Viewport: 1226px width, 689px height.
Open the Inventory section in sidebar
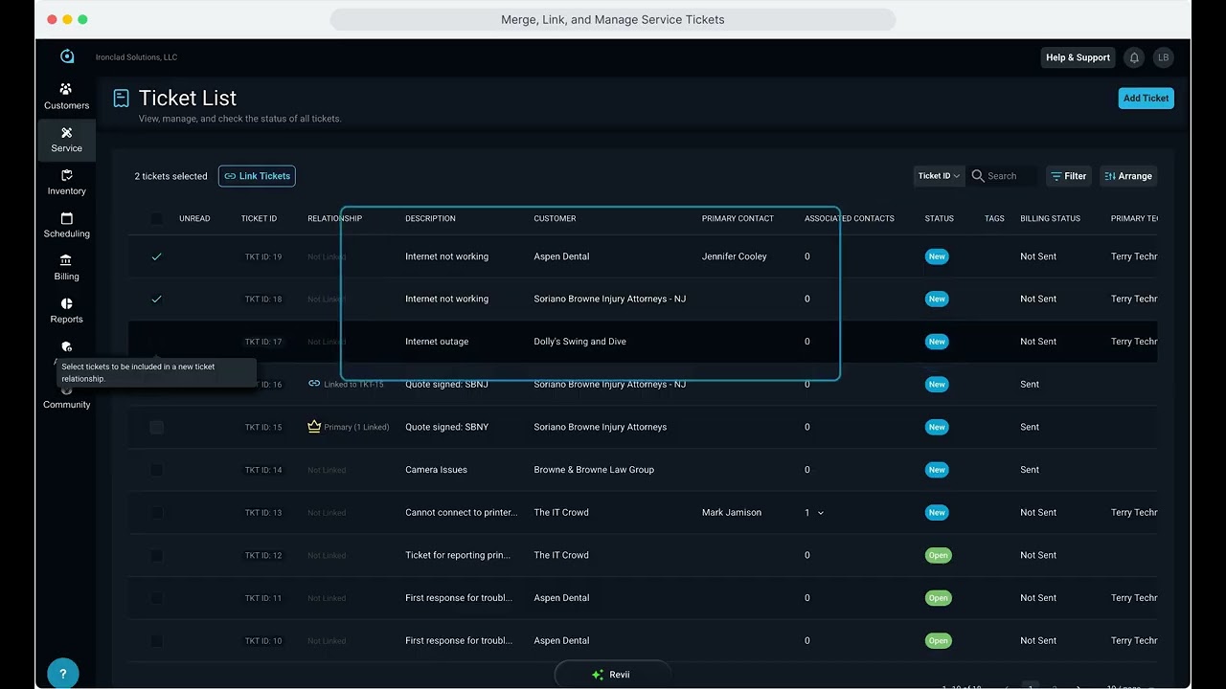[x=66, y=182]
